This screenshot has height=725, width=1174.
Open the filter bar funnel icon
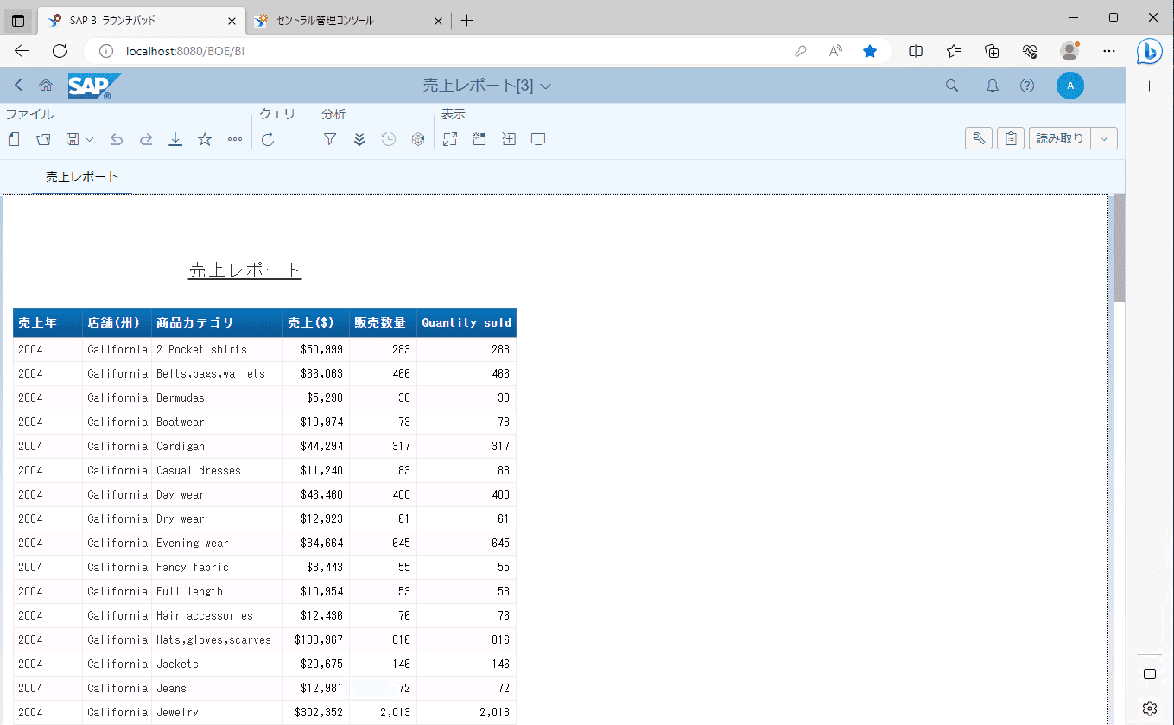pos(330,139)
